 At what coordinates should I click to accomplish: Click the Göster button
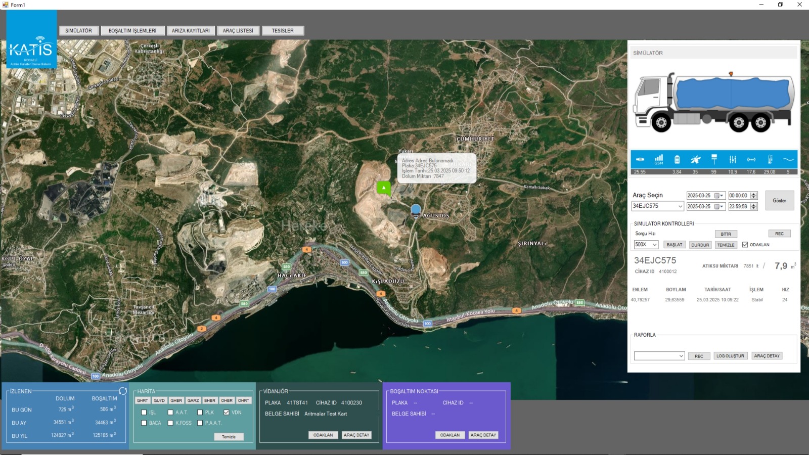click(x=779, y=201)
